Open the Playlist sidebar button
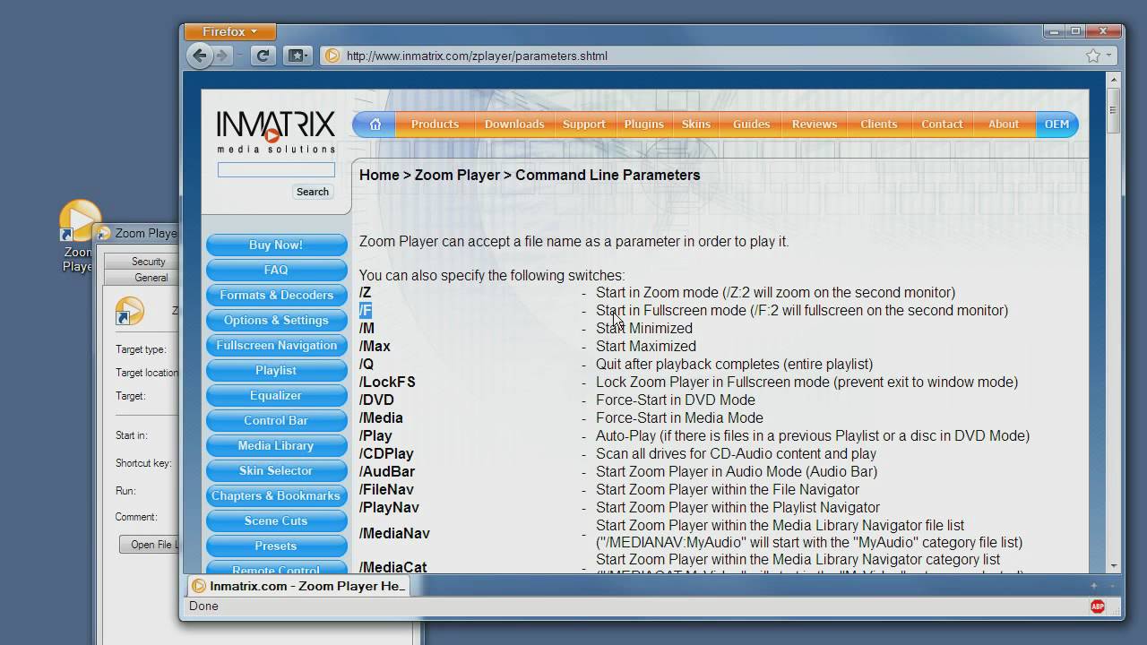The width and height of the screenshot is (1147, 645). (x=276, y=370)
